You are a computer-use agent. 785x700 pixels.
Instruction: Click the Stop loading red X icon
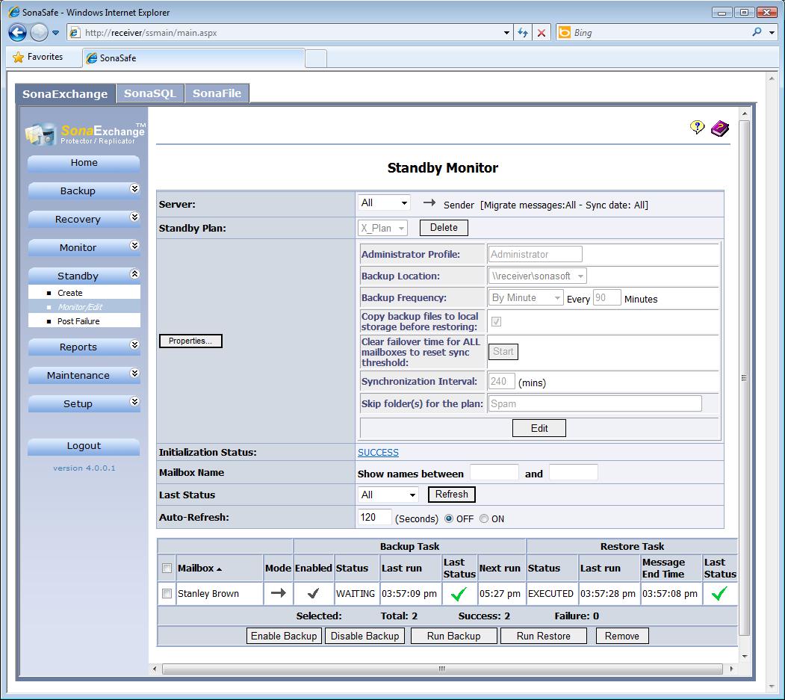click(x=542, y=33)
